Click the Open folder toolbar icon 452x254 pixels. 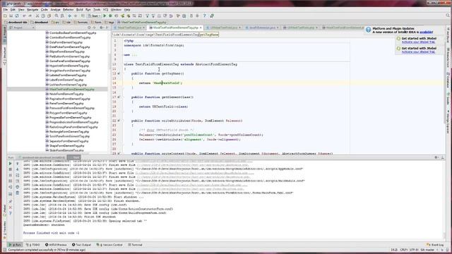(5, 16)
